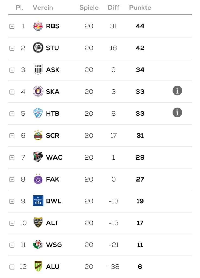Expand the STU row details
The width and height of the screenshot is (200, 278).
12,48
